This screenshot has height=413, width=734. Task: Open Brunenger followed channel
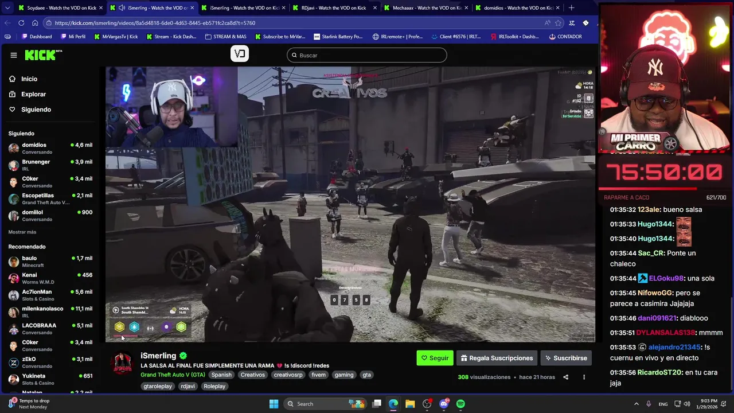(50, 165)
